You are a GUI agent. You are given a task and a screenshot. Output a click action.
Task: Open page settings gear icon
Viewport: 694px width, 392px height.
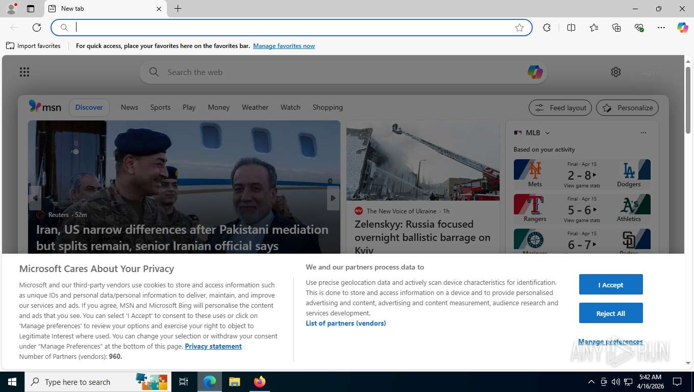[616, 72]
